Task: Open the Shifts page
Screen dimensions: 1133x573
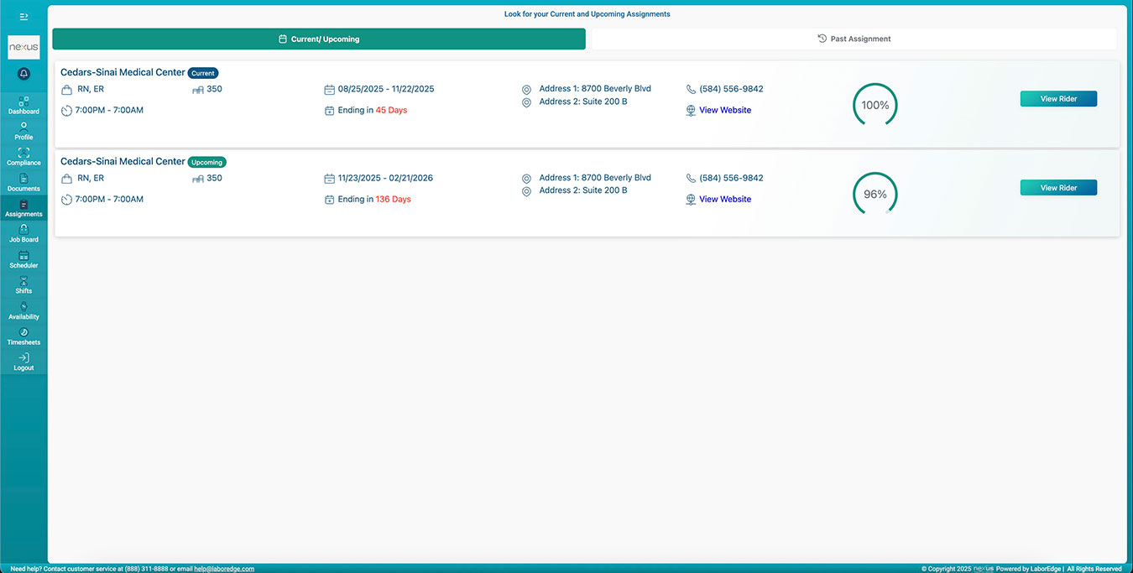Action: [23, 286]
